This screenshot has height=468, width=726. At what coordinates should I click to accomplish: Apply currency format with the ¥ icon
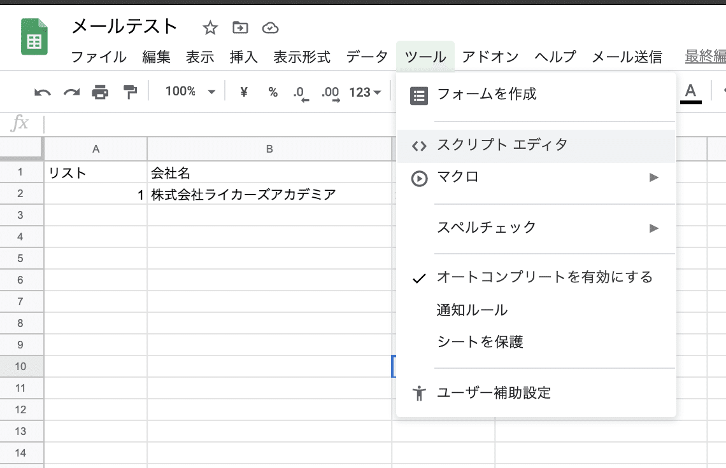coord(245,92)
